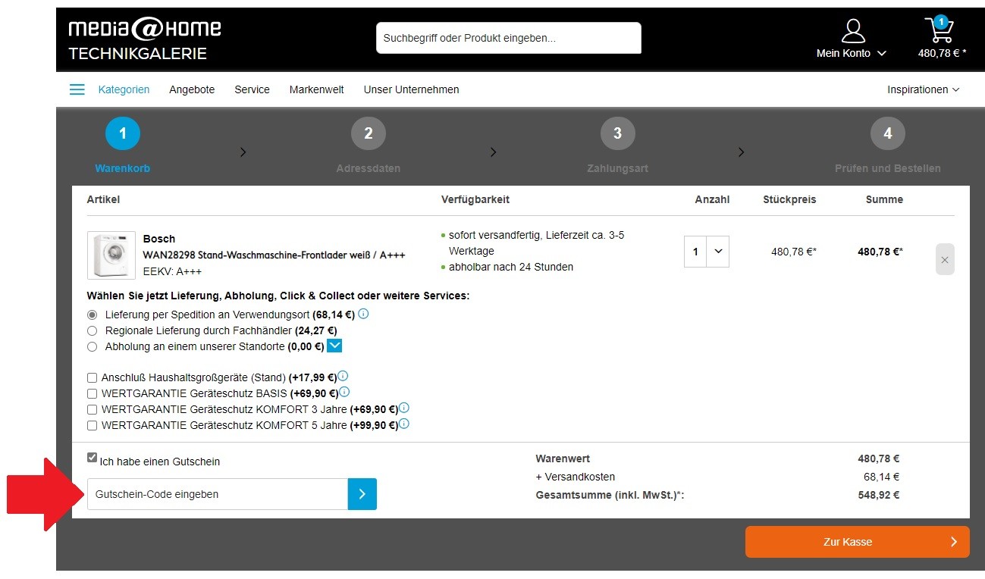Click the Prüfen und Bestellen step label
The height and width of the screenshot is (579, 985).
coord(888,168)
